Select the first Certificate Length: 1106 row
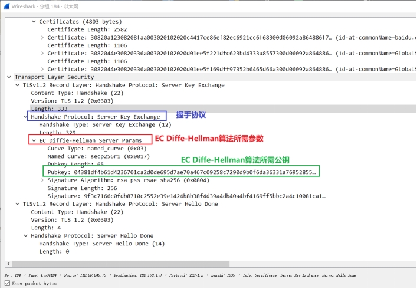This screenshot has height=289, width=417. click(87, 45)
